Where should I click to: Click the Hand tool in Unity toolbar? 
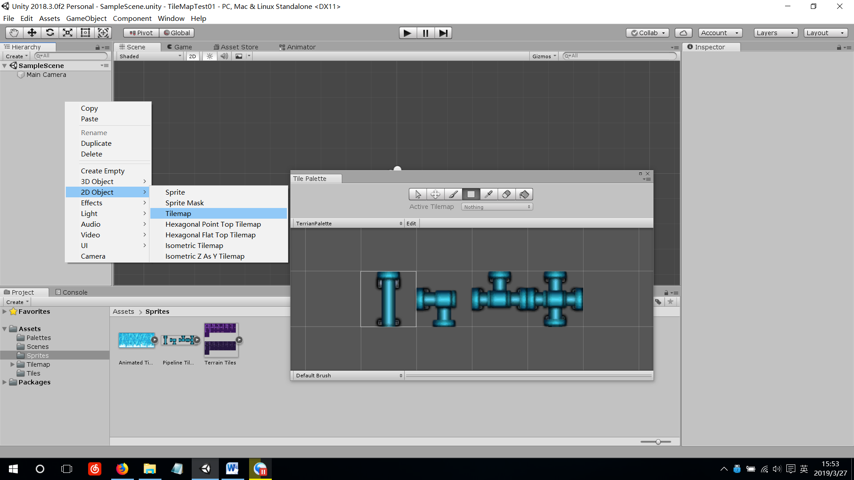pos(14,33)
